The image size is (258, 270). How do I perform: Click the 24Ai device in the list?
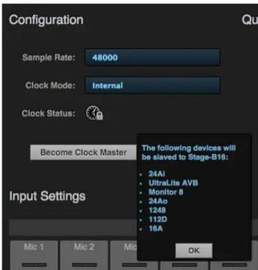[x=157, y=174]
